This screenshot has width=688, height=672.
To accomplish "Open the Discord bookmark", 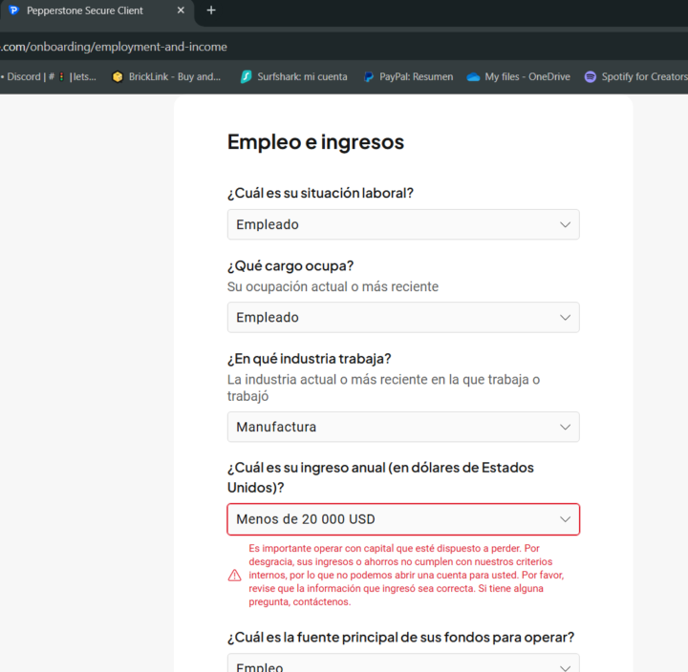I will click(x=49, y=76).
